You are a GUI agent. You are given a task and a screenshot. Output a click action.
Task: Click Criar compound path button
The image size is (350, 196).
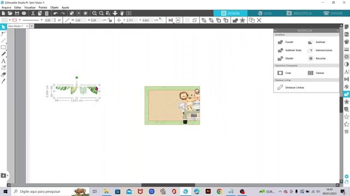pos(284,73)
